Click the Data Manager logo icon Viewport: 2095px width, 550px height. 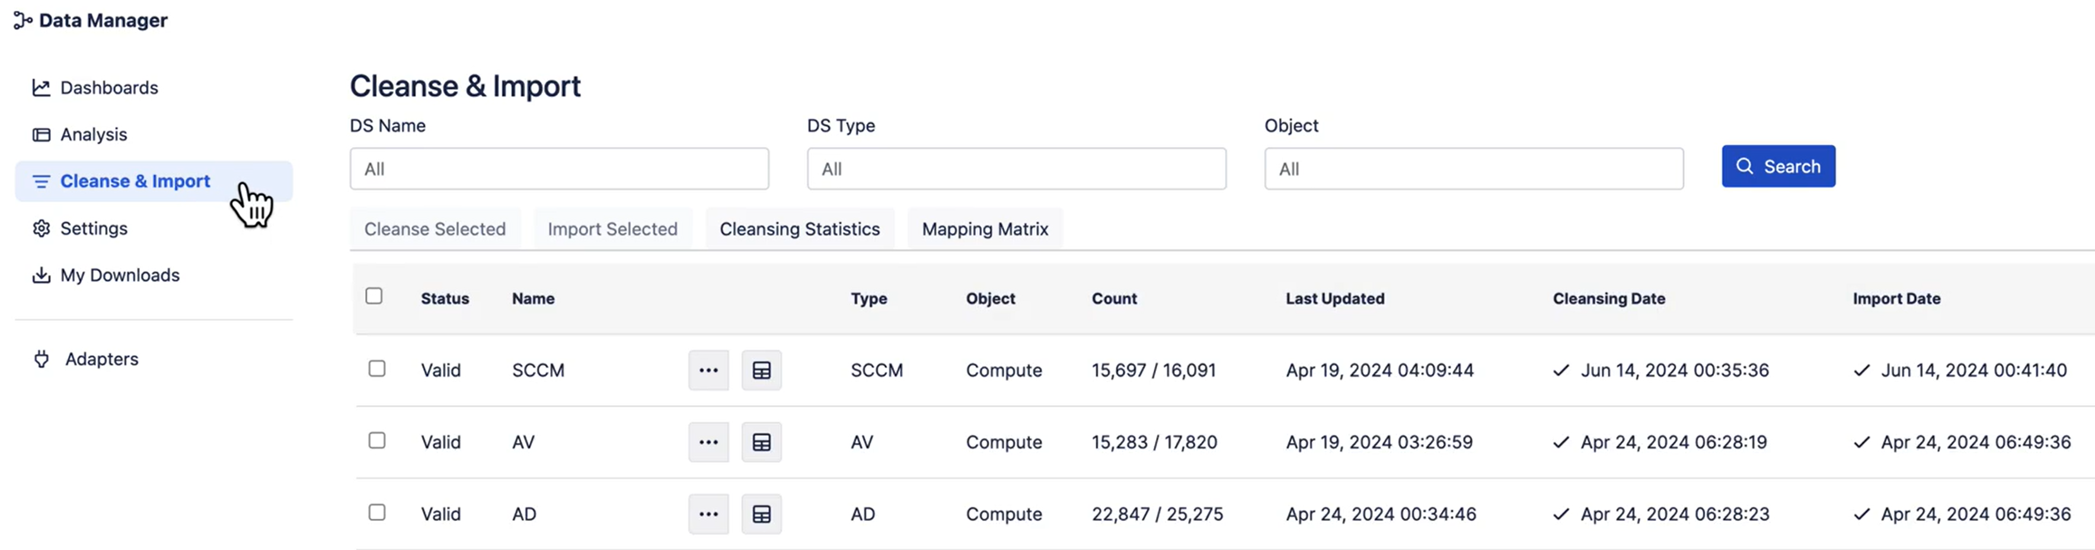tap(22, 21)
